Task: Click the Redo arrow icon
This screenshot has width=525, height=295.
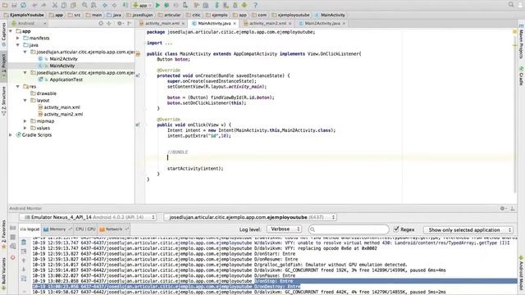Action: pos(43,5)
